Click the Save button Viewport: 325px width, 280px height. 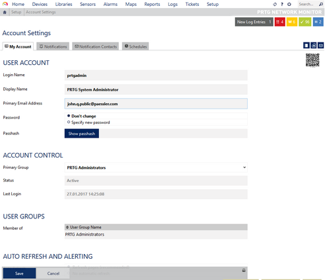19,273
